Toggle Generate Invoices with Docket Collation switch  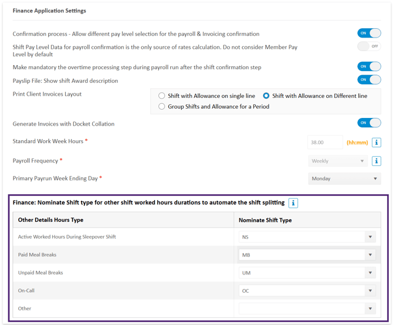click(x=369, y=123)
